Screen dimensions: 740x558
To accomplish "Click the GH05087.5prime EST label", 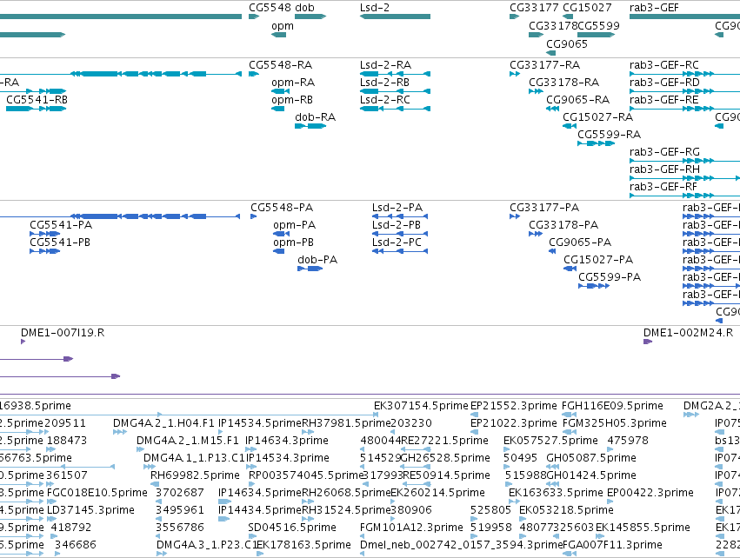I will (591, 458).
